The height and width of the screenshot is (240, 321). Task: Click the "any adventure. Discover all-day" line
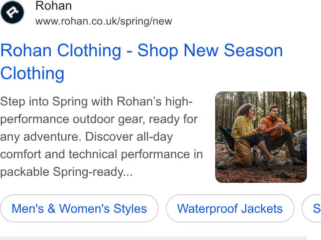pos(86,137)
